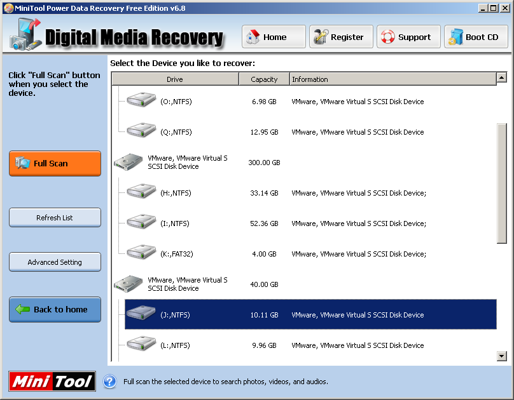Click the scroll down arrow in device list

[x=502, y=356]
